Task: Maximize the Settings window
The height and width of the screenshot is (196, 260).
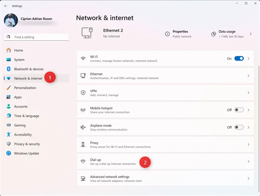Action: pos(246,3)
